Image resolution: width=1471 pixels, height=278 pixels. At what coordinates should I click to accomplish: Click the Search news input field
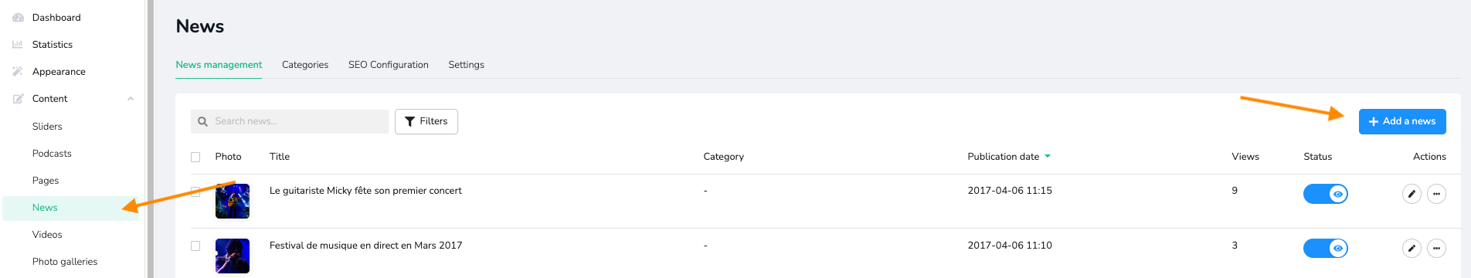pyautogui.click(x=290, y=121)
